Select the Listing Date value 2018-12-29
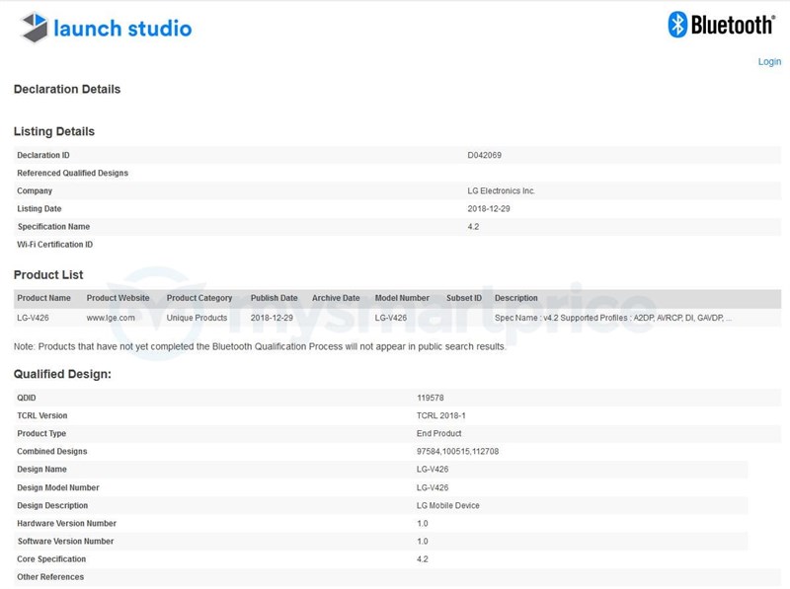This screenshot has height=589, width=790. (x=488, y=209)
